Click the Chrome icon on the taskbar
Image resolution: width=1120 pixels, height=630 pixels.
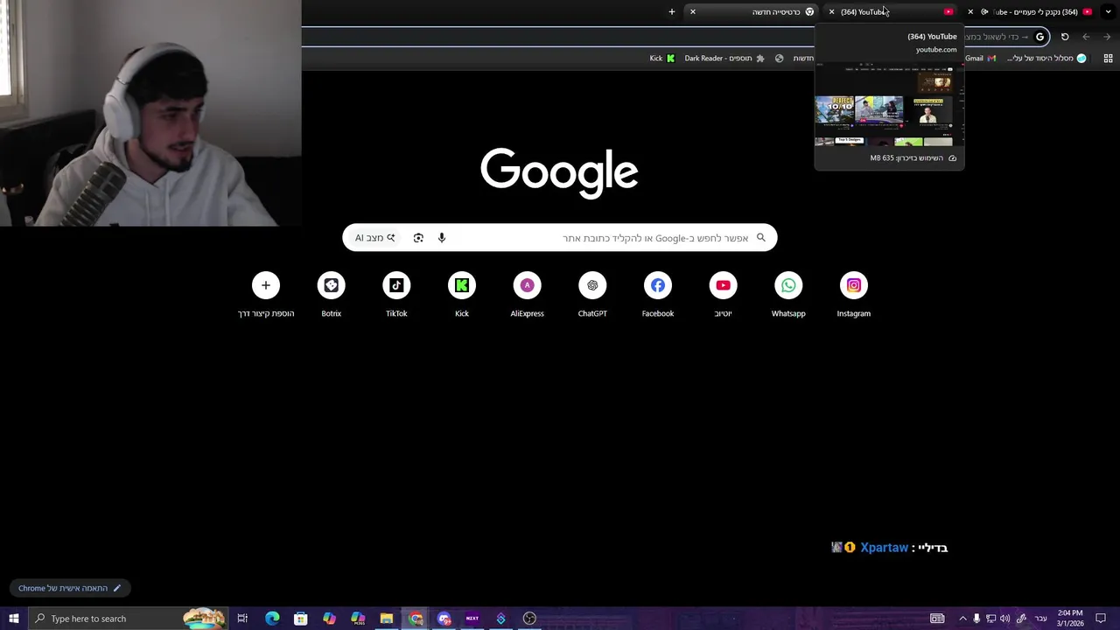coord(416,619)
